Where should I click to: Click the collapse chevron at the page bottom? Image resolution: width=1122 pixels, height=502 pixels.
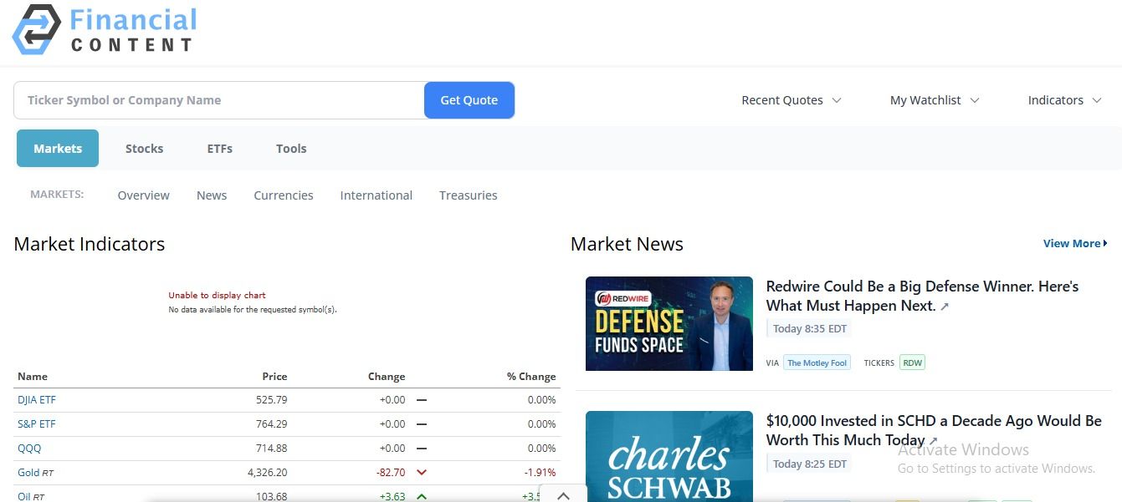tap(563, 495)
